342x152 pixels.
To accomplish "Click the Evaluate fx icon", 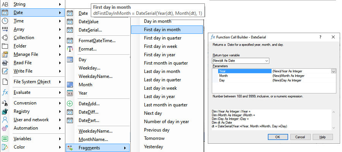I will (5, 92).
